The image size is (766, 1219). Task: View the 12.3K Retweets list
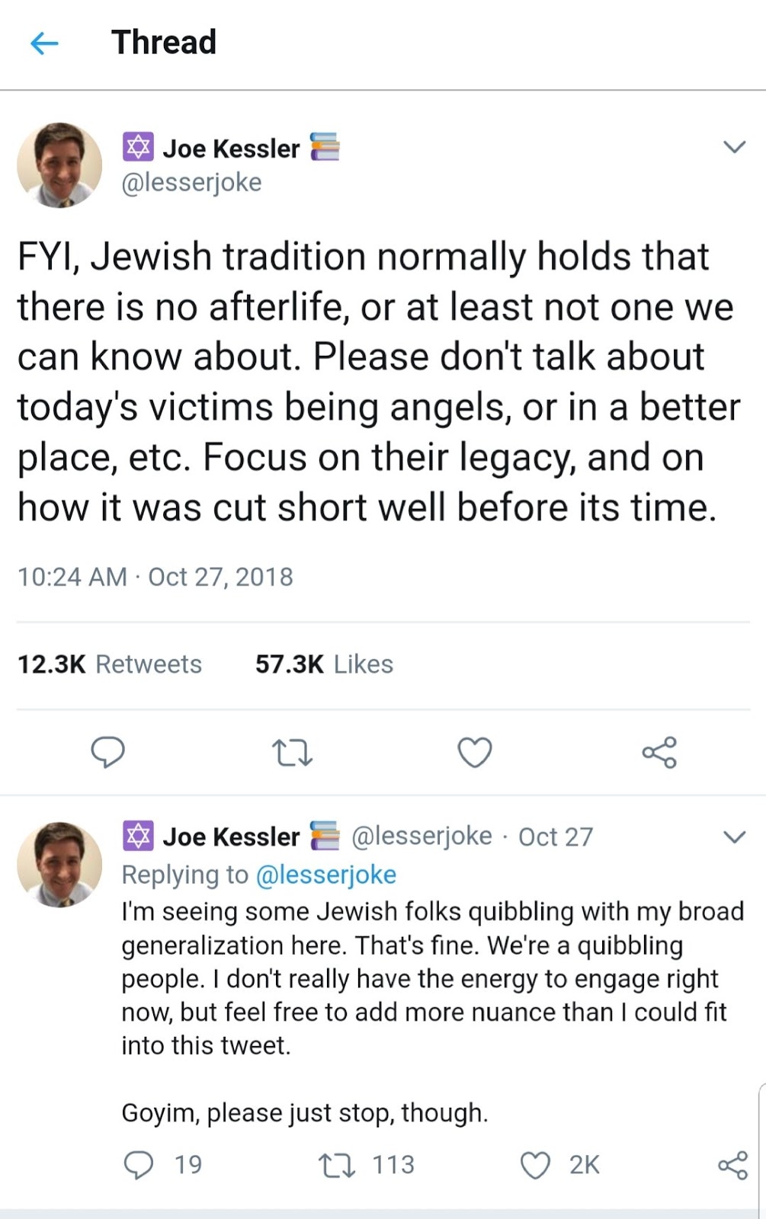(x=110, y=664)
